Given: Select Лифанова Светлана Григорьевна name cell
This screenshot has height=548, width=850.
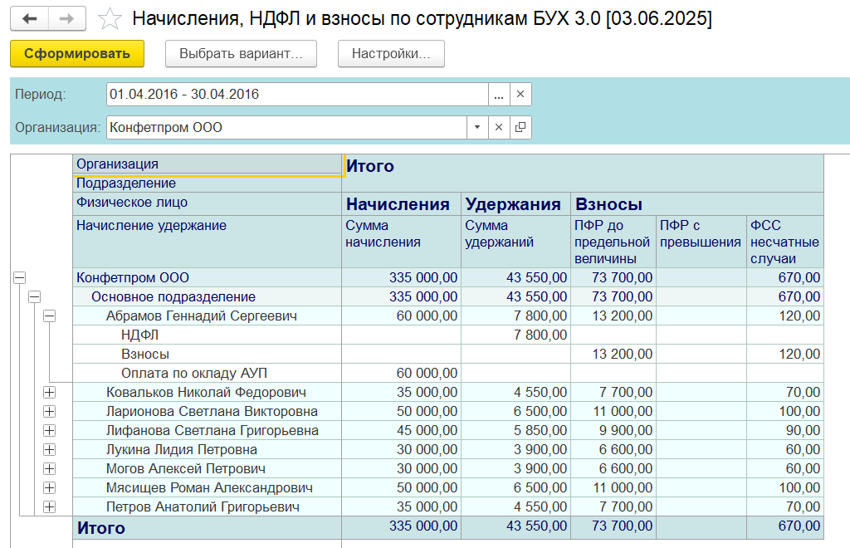Looking at the screenshot, I should tap(207, 430).
